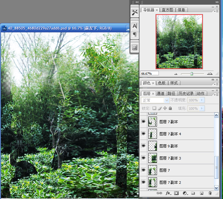This screenshot has width=223, height=199.
Task: Hide layer 图层 7 副本 3
Action: pos(143,158)
